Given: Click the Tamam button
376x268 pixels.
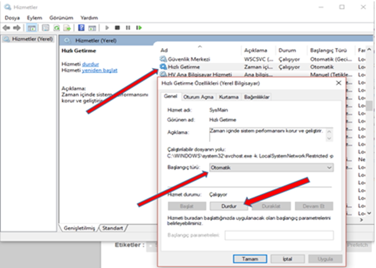Looking at the screenshot, I should click(x=250, y=259).
